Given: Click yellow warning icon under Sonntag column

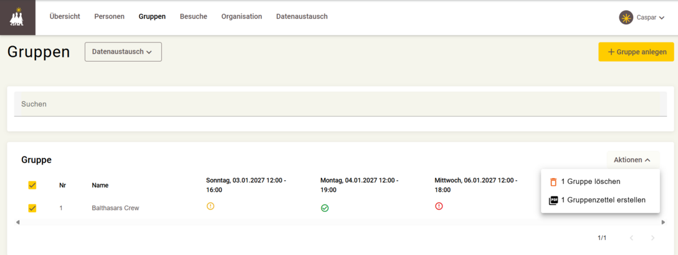Looking at the screenshot, I should (211, 206).
